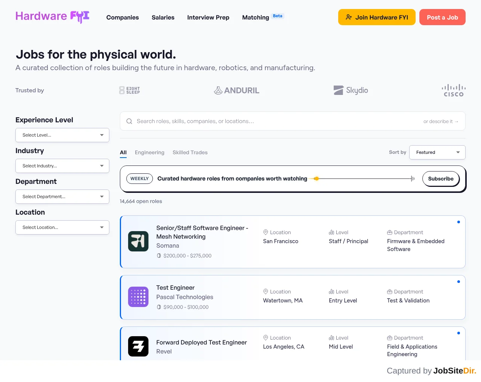481x382 pixels.
Task: Click the salary icon beside $200,000 - $275,000
Action: pyautogui.click(x=159, y=256)
